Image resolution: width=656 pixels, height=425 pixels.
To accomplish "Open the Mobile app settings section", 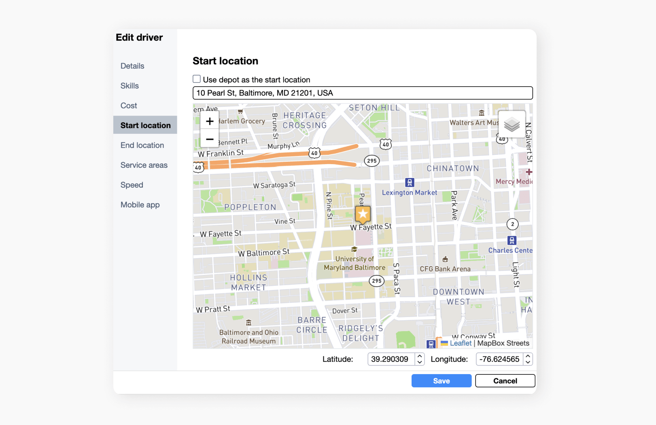I will click(140, 205).
